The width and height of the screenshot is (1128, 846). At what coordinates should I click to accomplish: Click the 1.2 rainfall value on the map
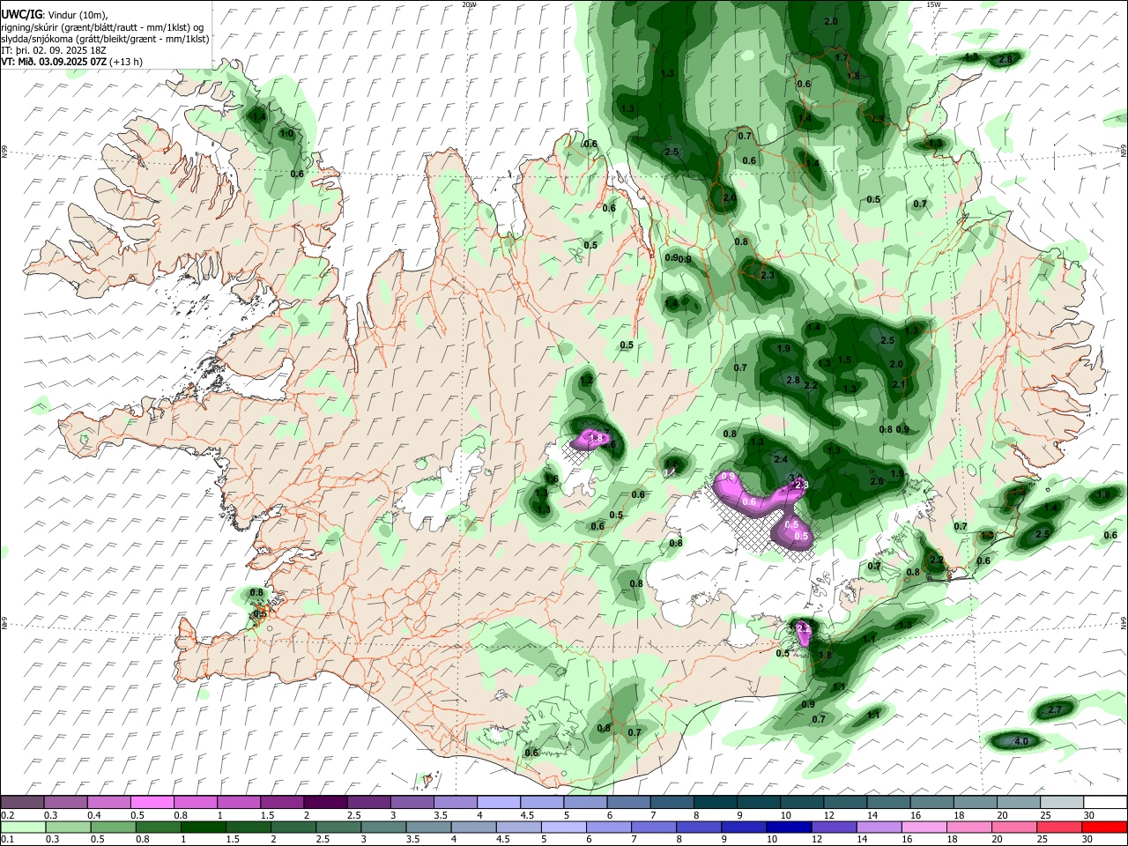click(587, 380)
